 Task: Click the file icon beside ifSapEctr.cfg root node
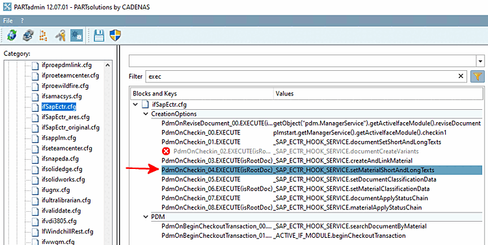pos(145,105)
